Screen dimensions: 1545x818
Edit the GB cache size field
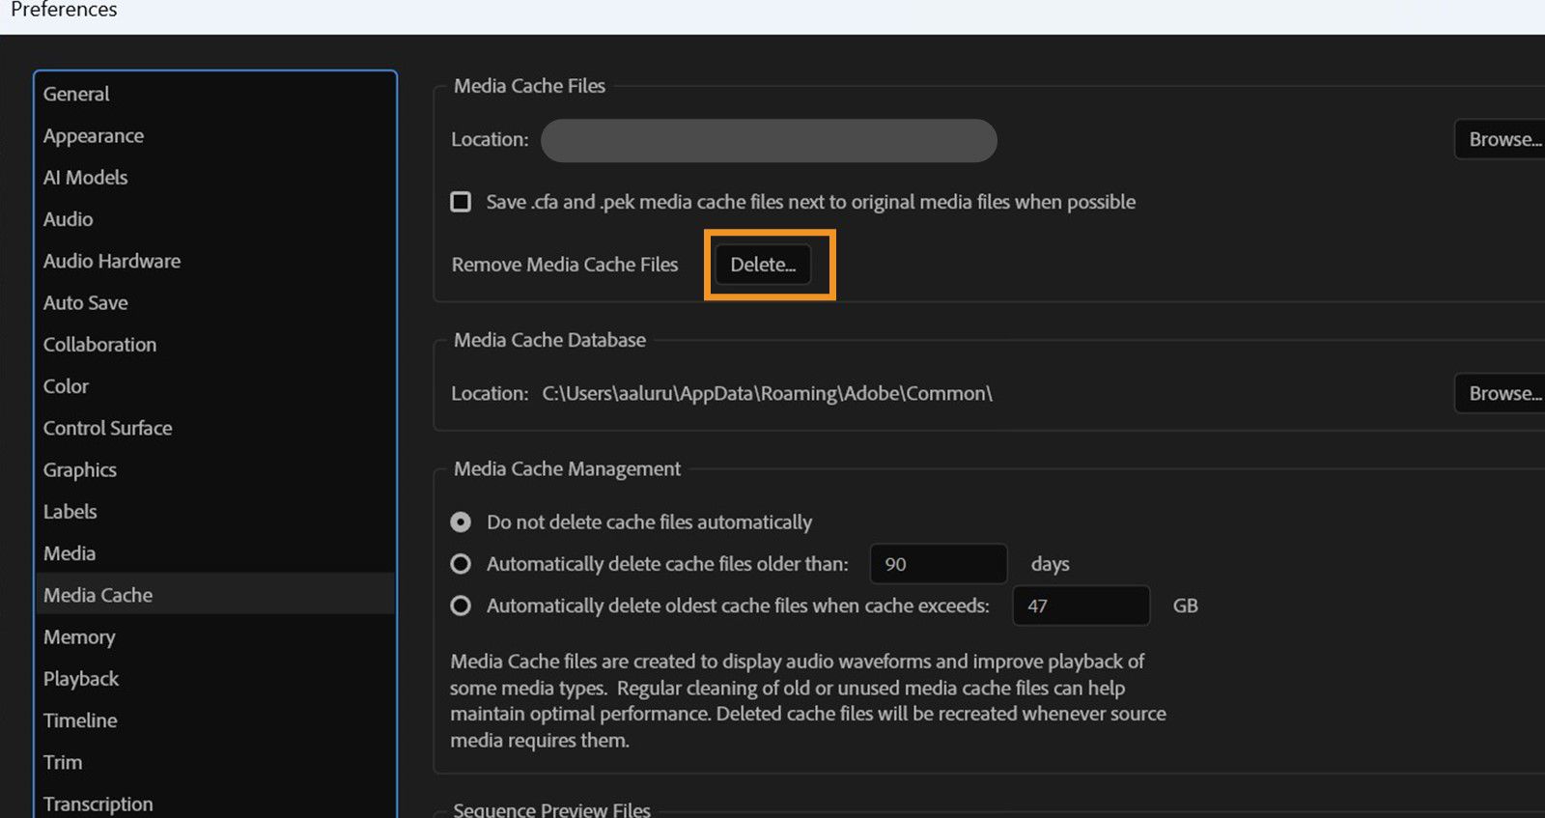click(1080, 606)
